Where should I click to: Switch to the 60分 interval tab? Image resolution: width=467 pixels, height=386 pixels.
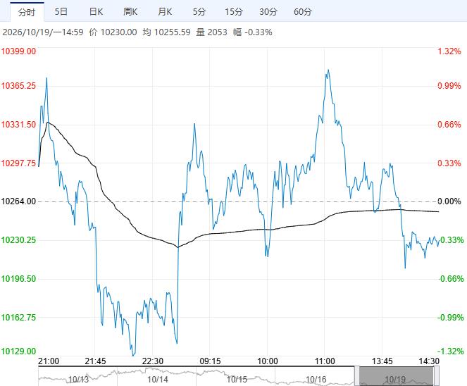pyautogui.click(x=303, y=12)
